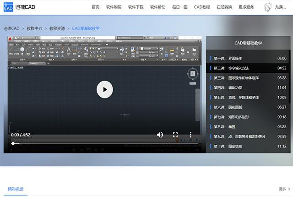Open the 更多服务 menu
This screenshot has height=197, width=293.
point(246,7)
